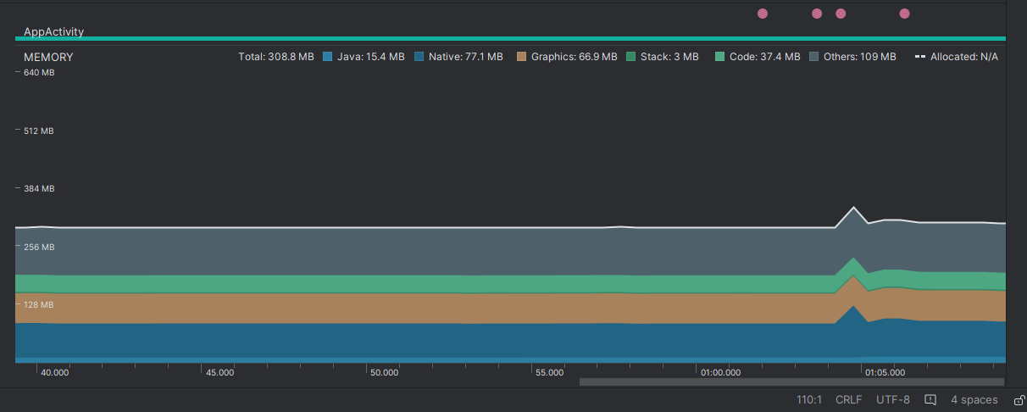
Task: Click the Code legend color square
Action: [720, 57]
